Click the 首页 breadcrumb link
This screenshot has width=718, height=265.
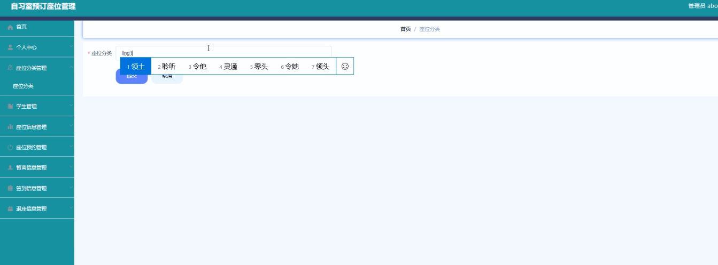(x=406, y=29)
